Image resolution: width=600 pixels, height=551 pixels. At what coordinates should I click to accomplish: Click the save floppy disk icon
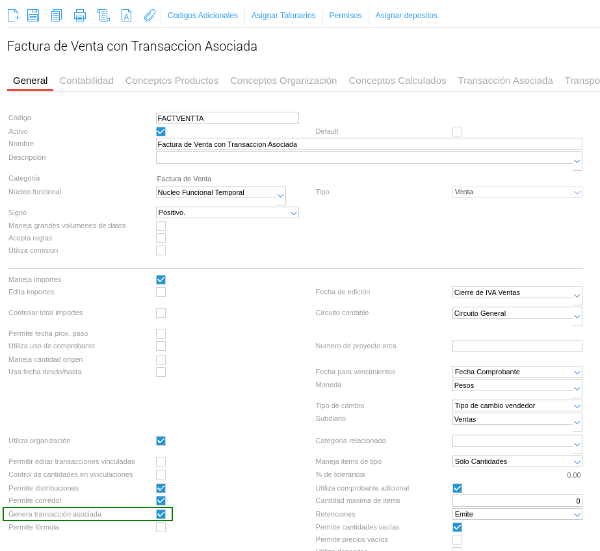[33, 15]
